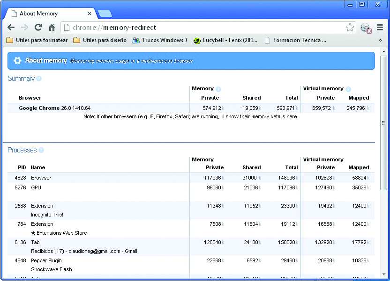This screenshot has width=390, height=281.
Task: Click the scrollbar up arrow
Action: [384, 51]
